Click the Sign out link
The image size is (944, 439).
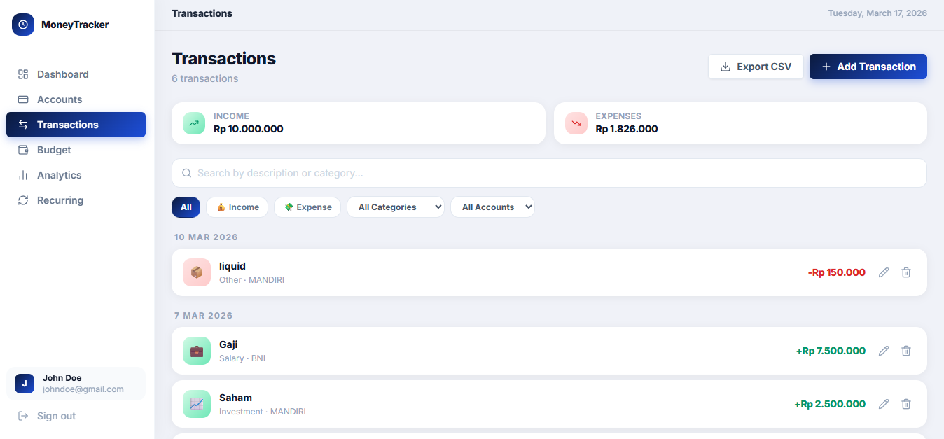(76, 416)
